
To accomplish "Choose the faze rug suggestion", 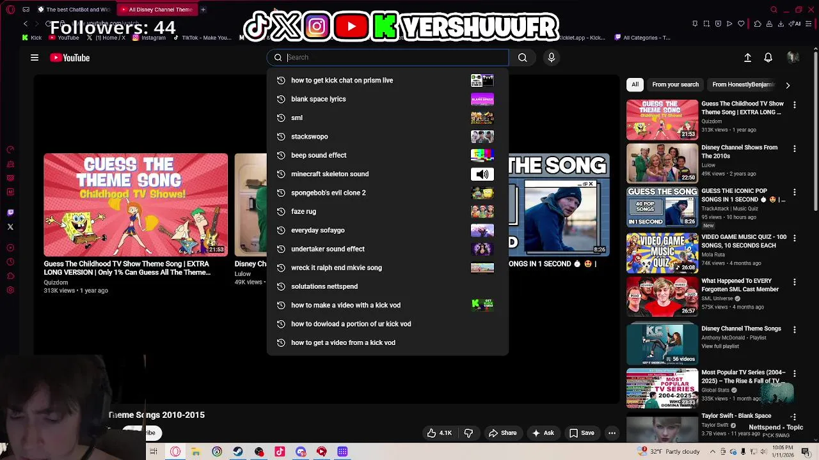I will (x=387, y=211).
